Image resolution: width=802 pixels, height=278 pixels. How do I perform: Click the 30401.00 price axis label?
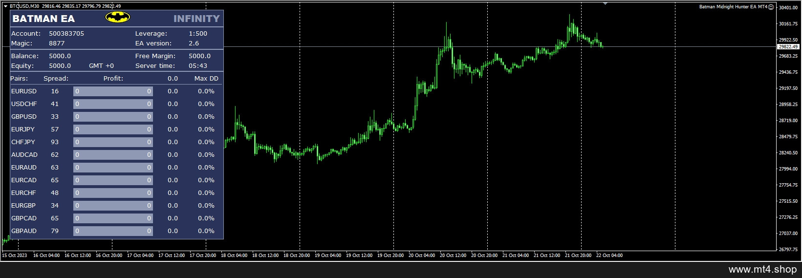[x=788, y=8]
